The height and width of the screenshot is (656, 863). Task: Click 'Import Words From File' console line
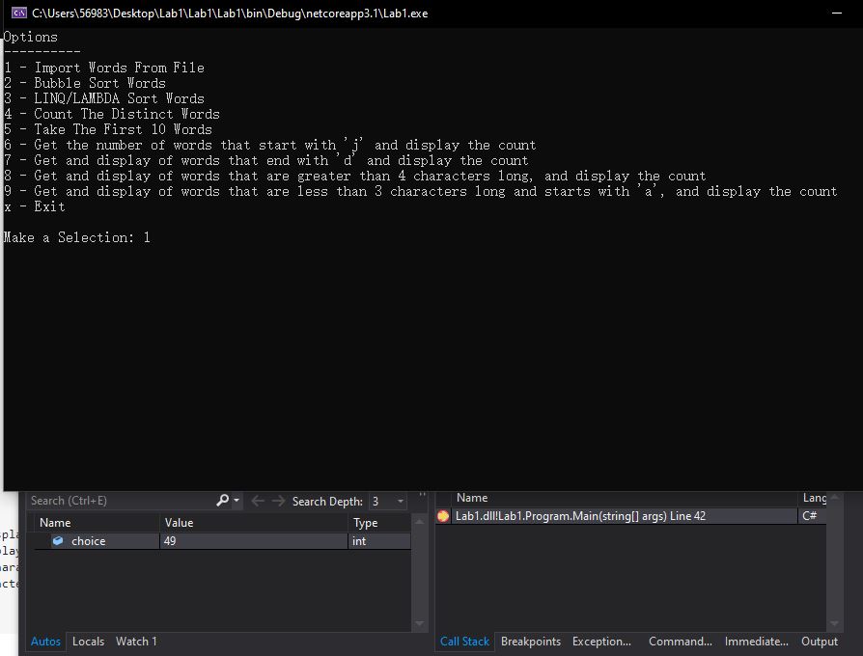104,68
